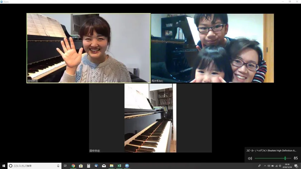
Task: Open the Mail app from taskbar
Action: pos(104,166)
